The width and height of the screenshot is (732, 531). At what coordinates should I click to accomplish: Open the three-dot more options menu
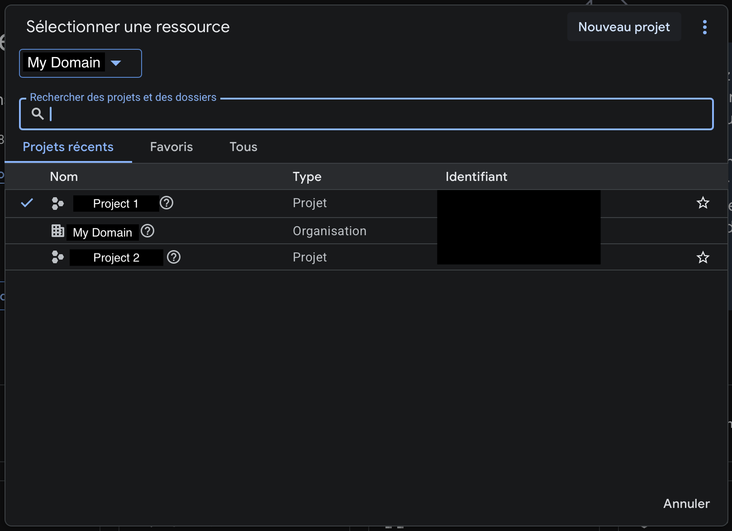pyautogui.click(x=704, y=27)
